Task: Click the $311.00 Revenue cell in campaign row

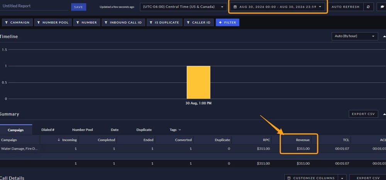Action: tap(303, 149)
